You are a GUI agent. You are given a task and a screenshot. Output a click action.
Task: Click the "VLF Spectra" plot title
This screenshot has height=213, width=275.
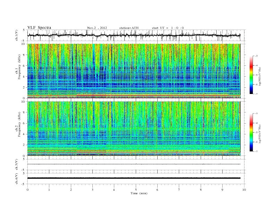point(39,27)
